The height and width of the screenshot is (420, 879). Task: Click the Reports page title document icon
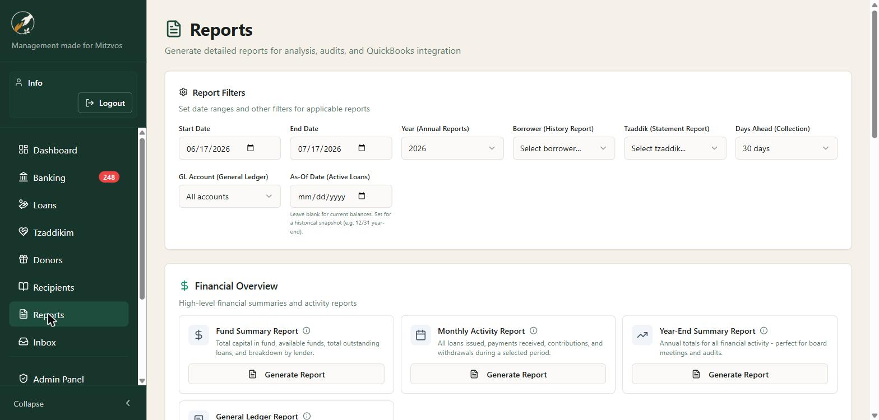(174, 29)
